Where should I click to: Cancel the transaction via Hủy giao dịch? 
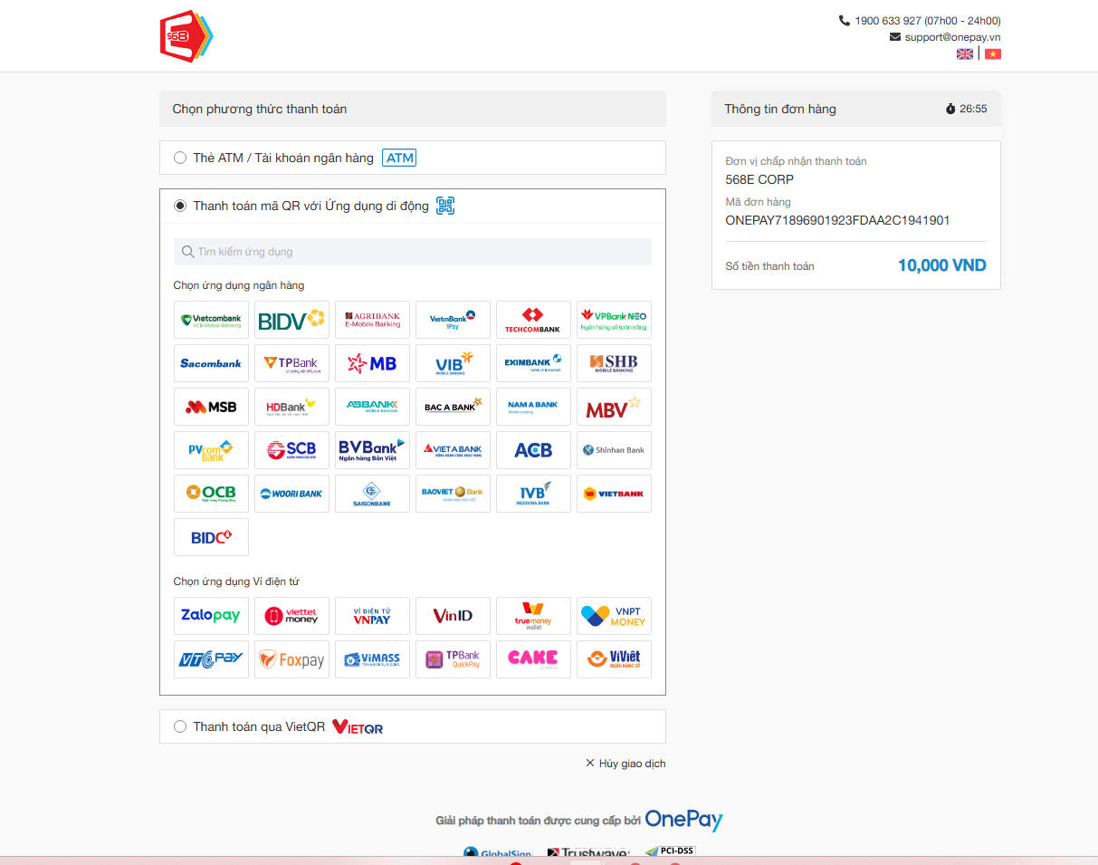[625, 764]
